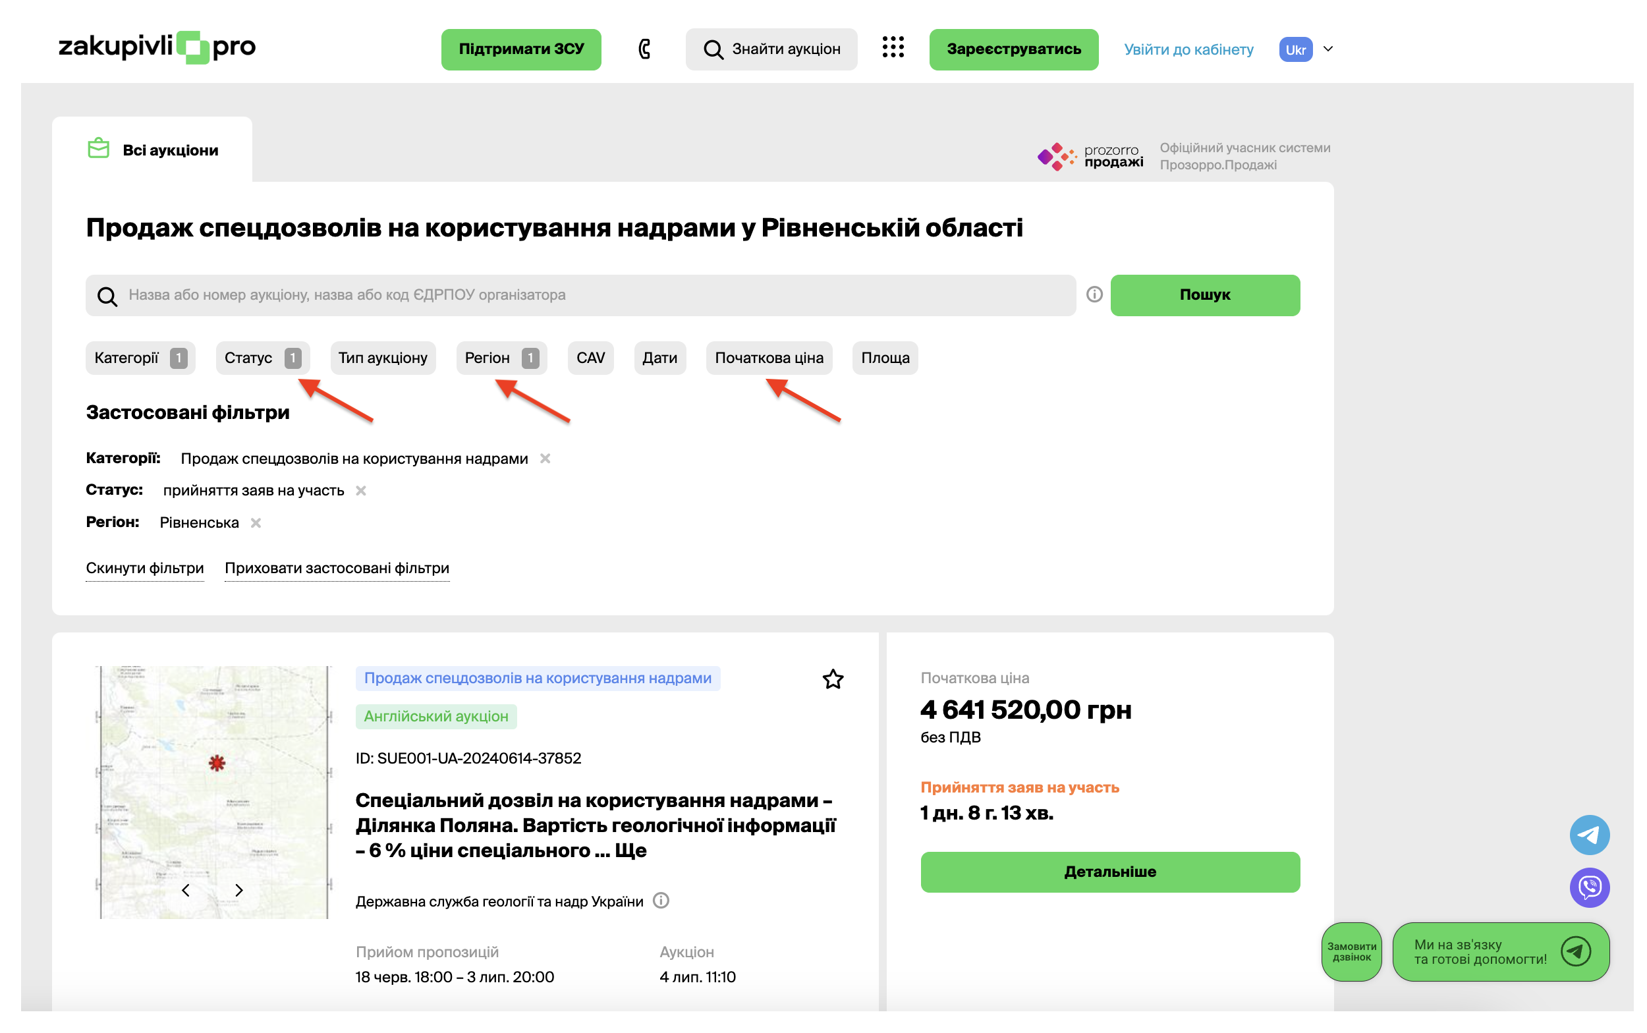This screenshot has width=1647, height=1033.
Task: Click the info icon next to search field
Action: pos(1094,294)
